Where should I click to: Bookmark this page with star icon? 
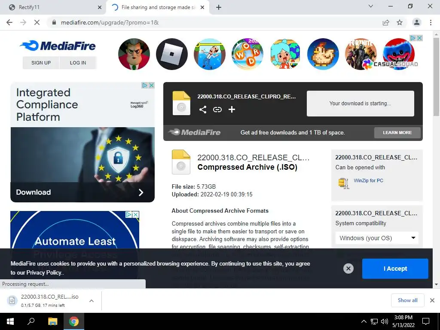400,22
